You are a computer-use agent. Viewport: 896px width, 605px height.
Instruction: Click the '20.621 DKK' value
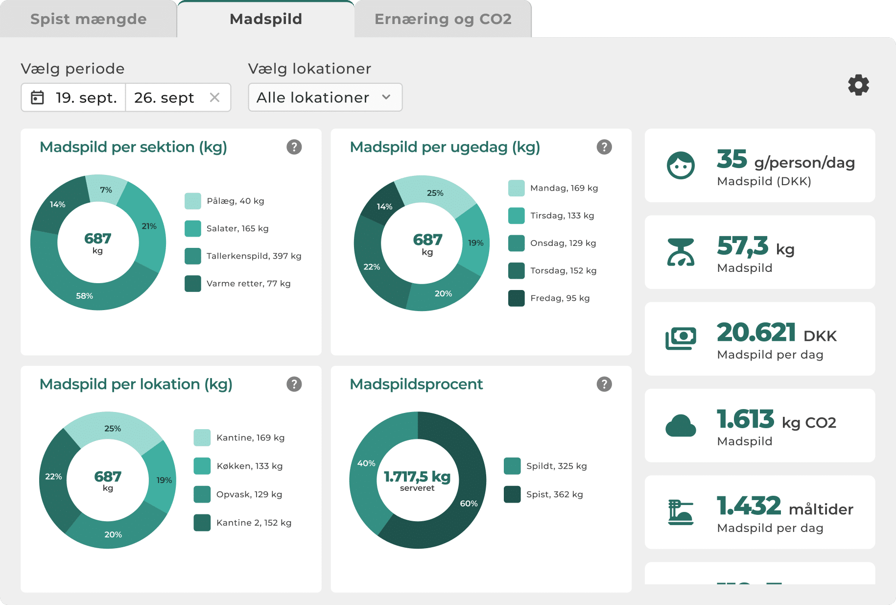[x=777, y=332]
